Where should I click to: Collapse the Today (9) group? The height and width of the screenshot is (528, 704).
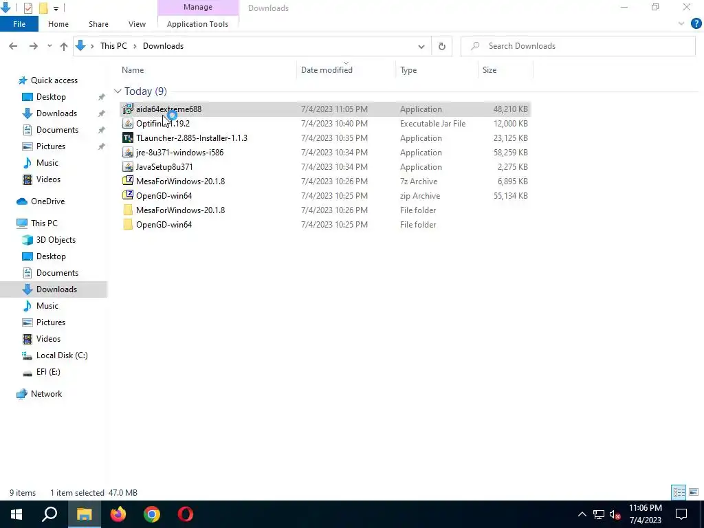point(118,91)
